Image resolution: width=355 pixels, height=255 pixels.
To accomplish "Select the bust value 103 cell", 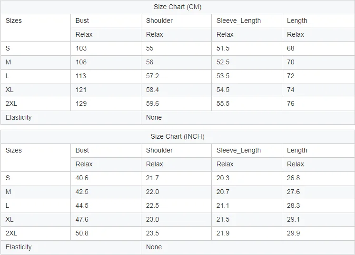I will tap(81, 48).
